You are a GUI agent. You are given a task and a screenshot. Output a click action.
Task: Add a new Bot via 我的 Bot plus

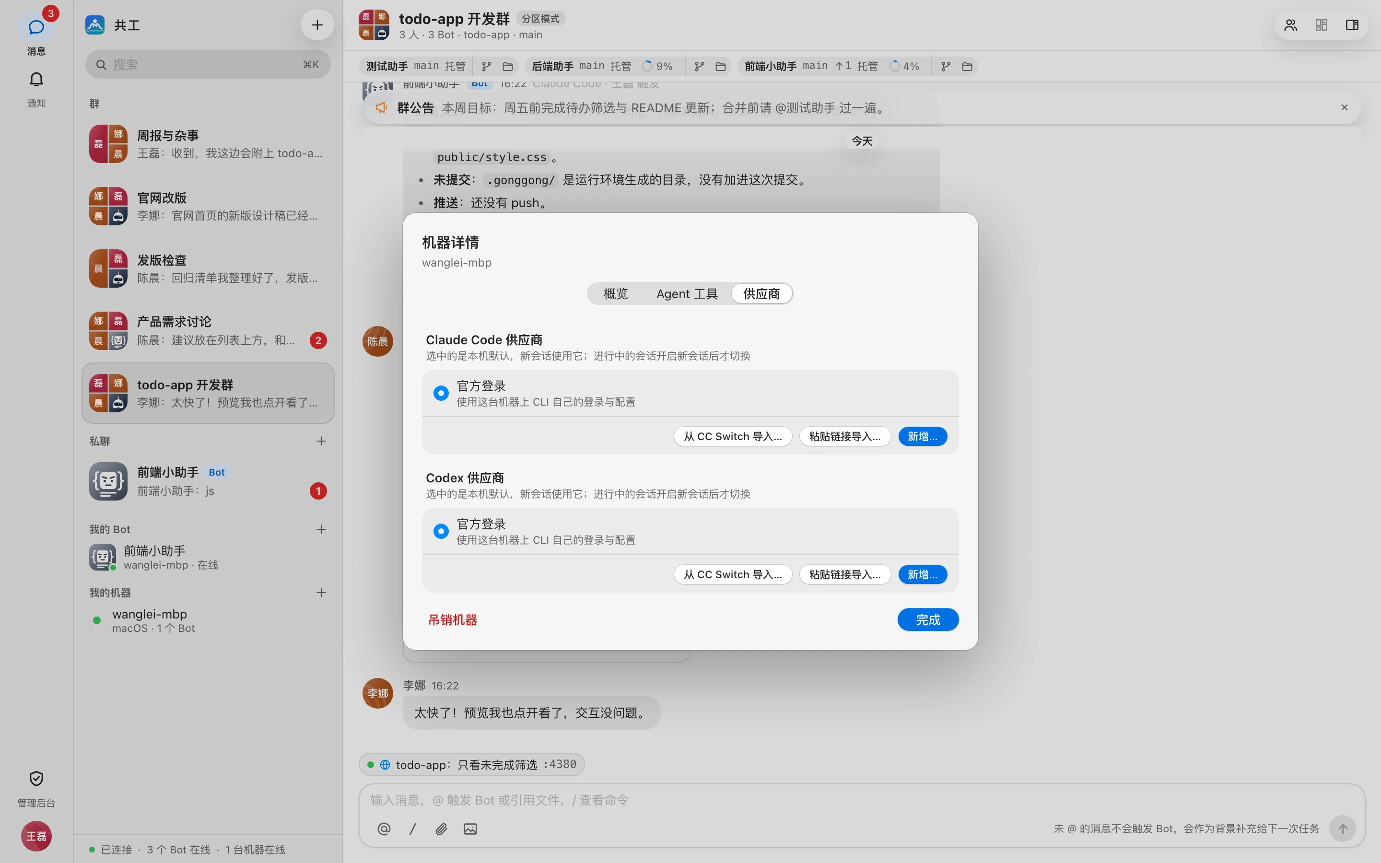click(321, 529)
